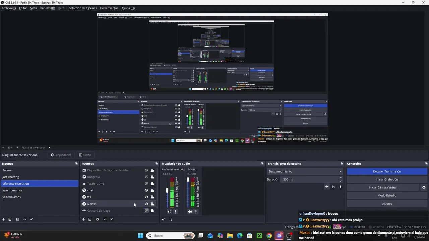
Task: Open Windows Start menu
Action: coord(140,236)
